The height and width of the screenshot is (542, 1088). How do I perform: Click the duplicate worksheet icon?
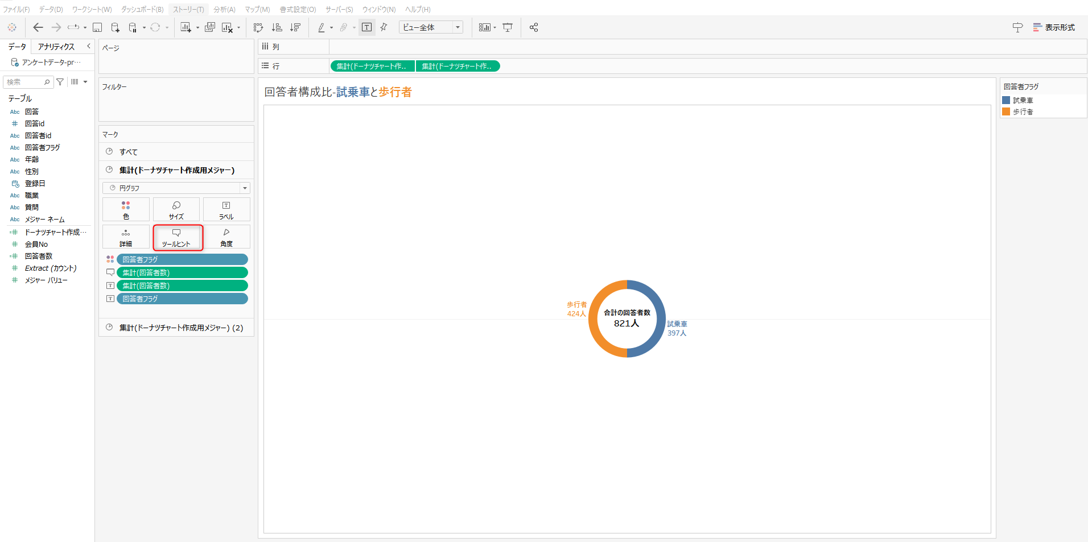(x=210, y=27)
